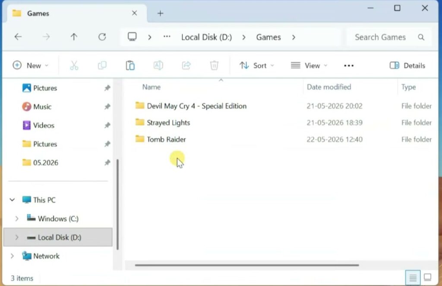Expand the Network tree node

[x=12, y=256]
